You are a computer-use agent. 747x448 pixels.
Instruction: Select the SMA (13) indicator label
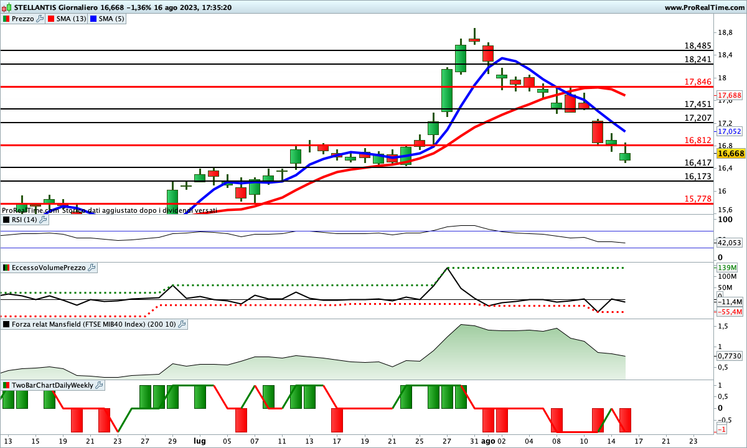pos(72,19)
